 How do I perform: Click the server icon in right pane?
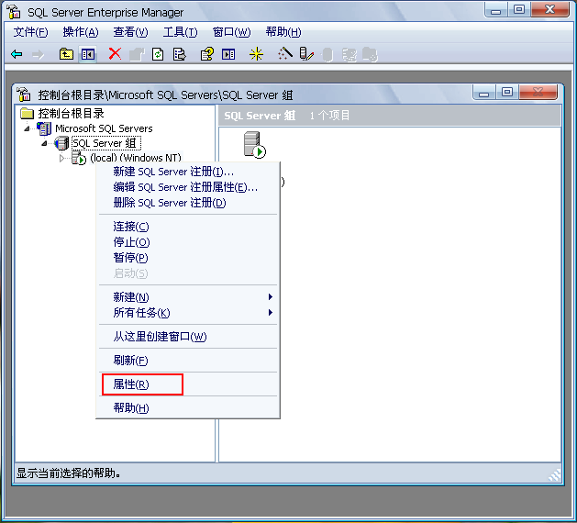(x=255, y=145)
